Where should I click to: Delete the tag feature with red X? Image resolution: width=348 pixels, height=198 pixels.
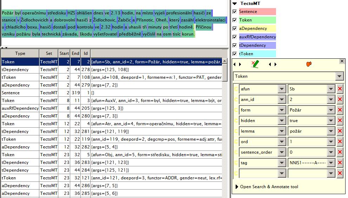click(340, 163)
